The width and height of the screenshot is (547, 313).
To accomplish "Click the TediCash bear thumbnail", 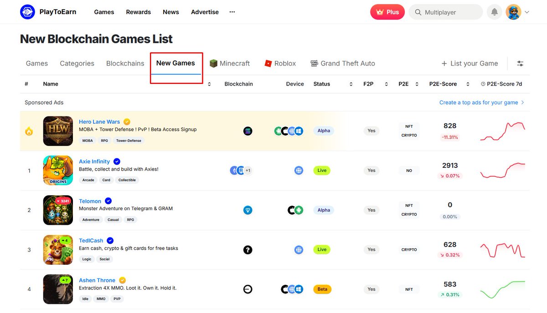I will click(x=58, y=249).
